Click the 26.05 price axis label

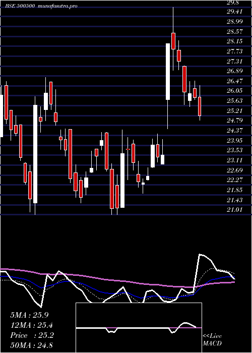[x=234, y=91]
